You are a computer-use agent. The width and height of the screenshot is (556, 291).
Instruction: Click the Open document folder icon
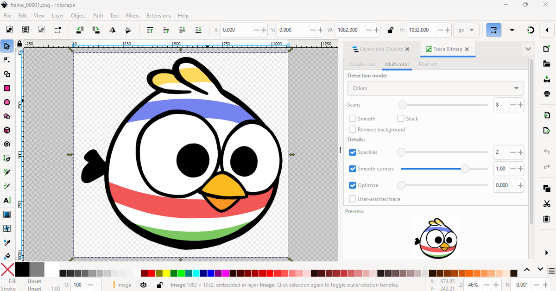547,63
